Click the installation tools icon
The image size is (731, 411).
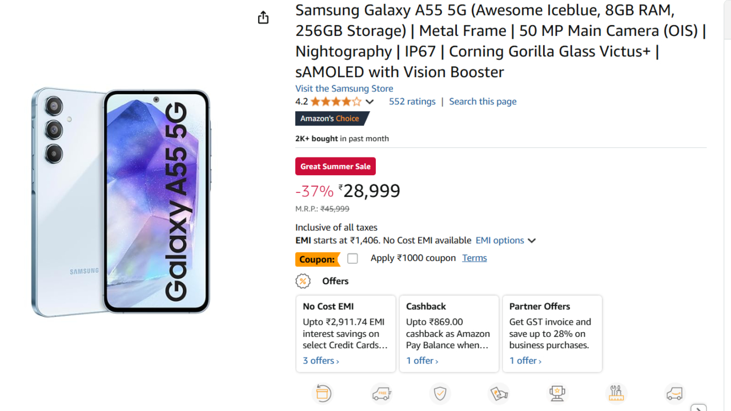(x=616, y=393)
